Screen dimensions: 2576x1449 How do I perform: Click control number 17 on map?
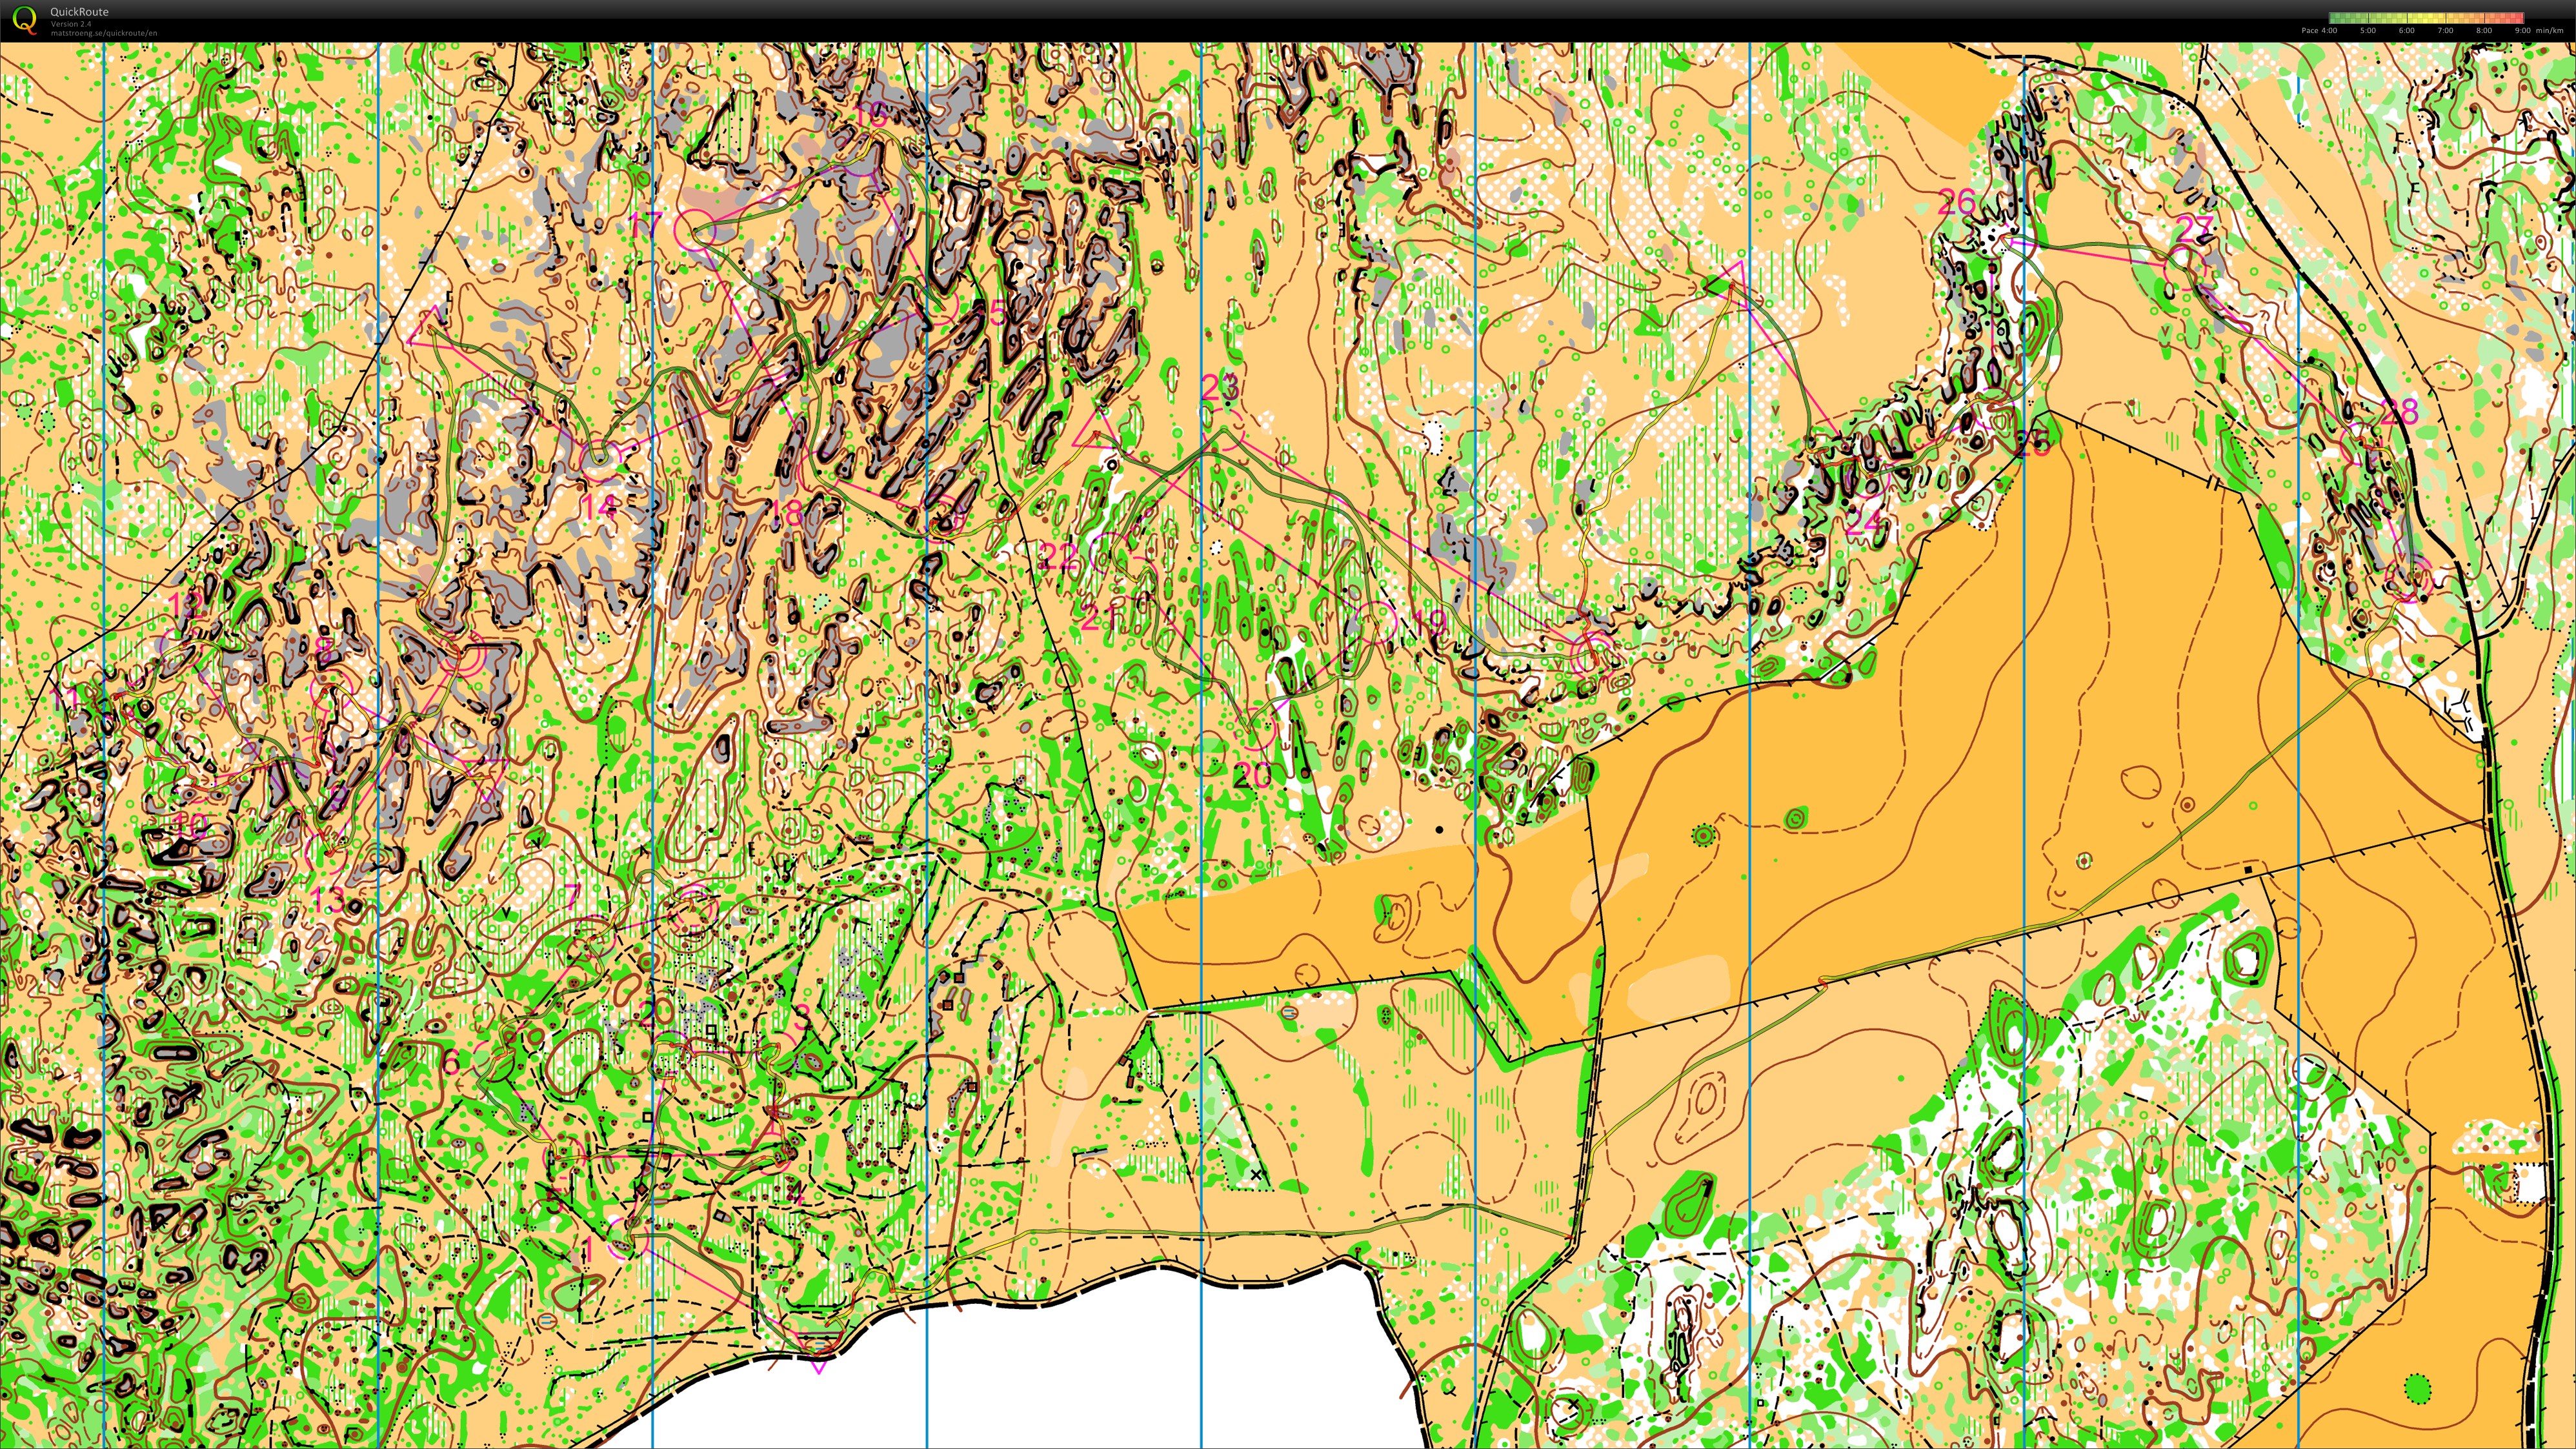pyautogui.click(x=646, y=225)
